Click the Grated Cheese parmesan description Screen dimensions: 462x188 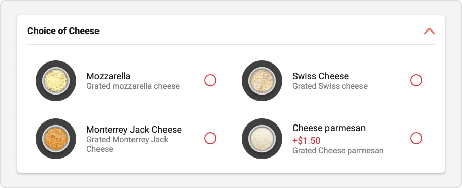pos(338,150)
